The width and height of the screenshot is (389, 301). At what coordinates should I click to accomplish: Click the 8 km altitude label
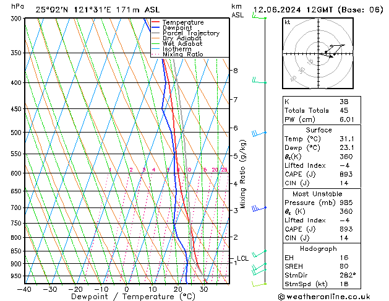pos(236,71)
